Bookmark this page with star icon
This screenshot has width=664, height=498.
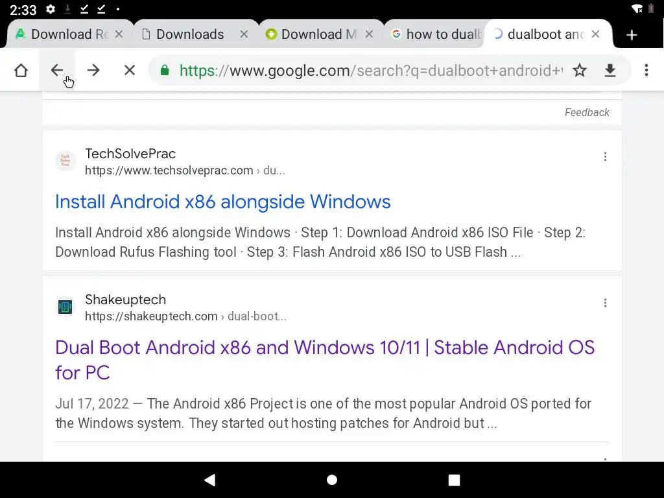(x=579, y=70)
